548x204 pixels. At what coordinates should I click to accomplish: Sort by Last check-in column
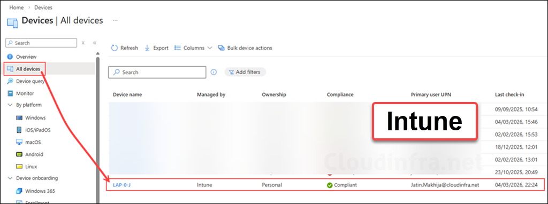pyautogui.click(x=509, y=95)
